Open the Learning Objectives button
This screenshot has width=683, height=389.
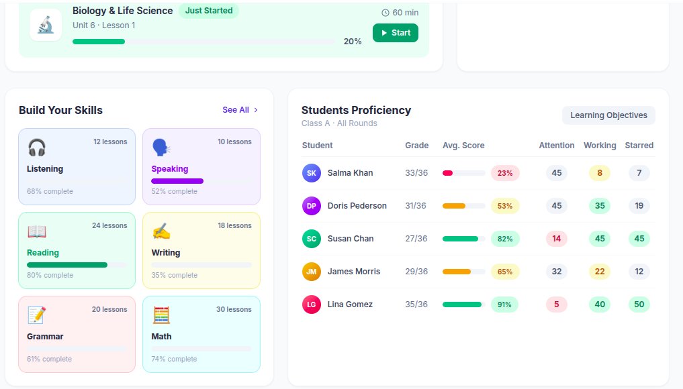(x=608, y=115)
